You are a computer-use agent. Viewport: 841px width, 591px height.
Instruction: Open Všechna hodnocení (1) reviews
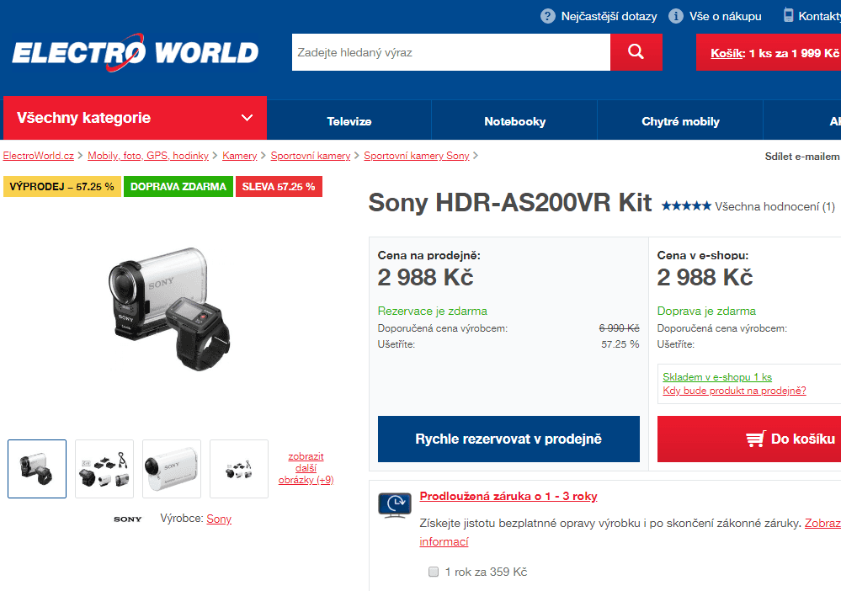[775, 206]
